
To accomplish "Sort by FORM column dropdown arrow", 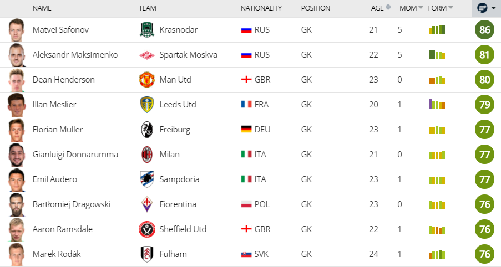I will (x=451, y=8).
